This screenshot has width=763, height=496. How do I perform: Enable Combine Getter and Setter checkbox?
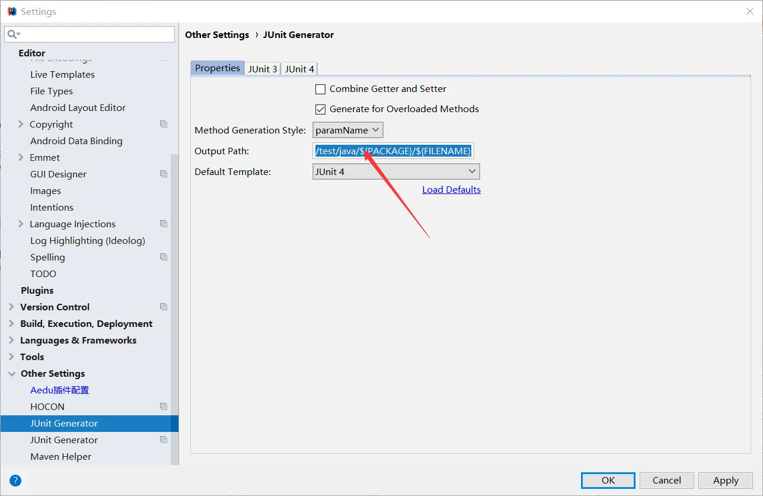[321, 89]
